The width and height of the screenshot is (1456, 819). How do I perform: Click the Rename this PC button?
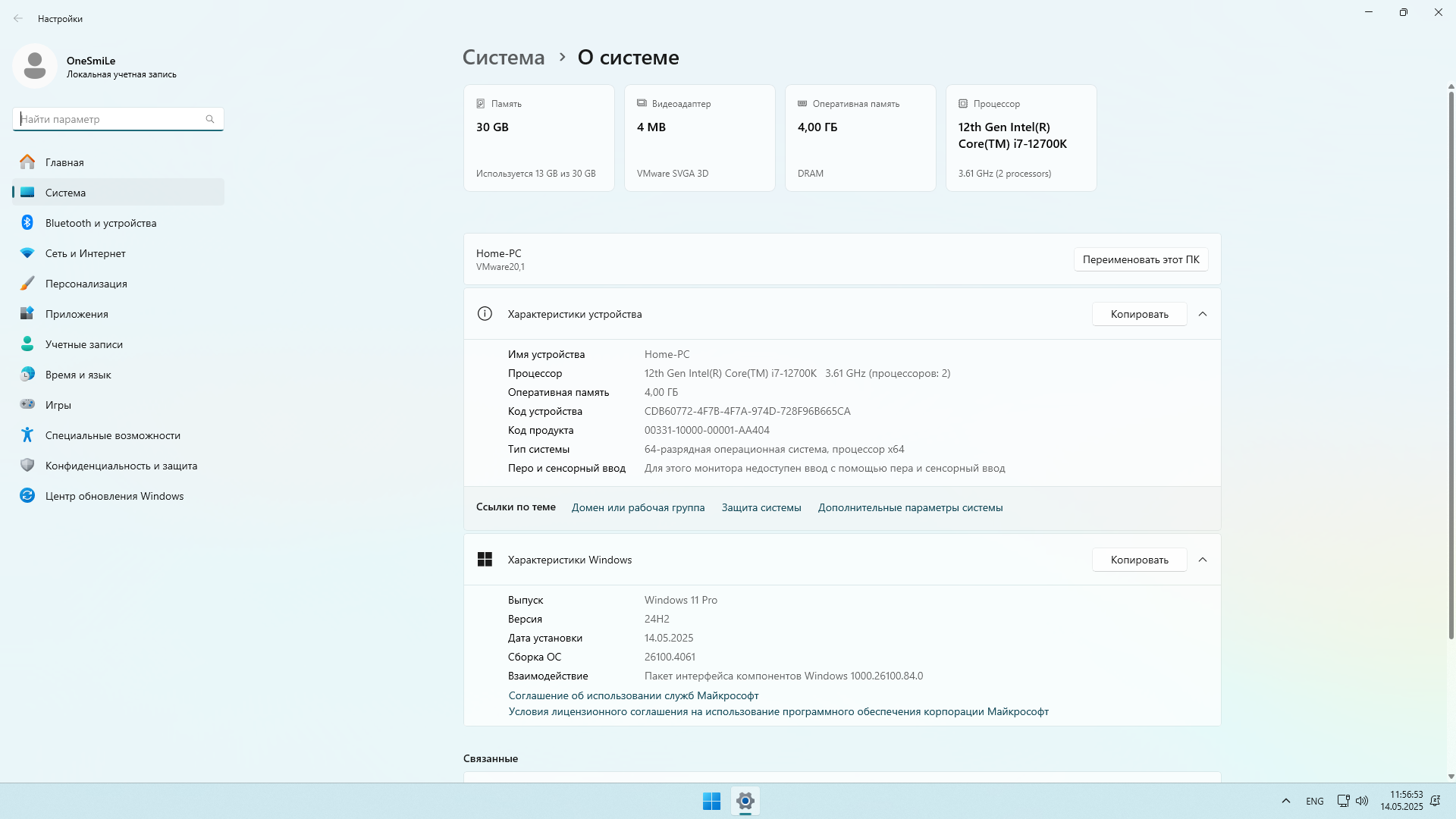(1141, 259)
